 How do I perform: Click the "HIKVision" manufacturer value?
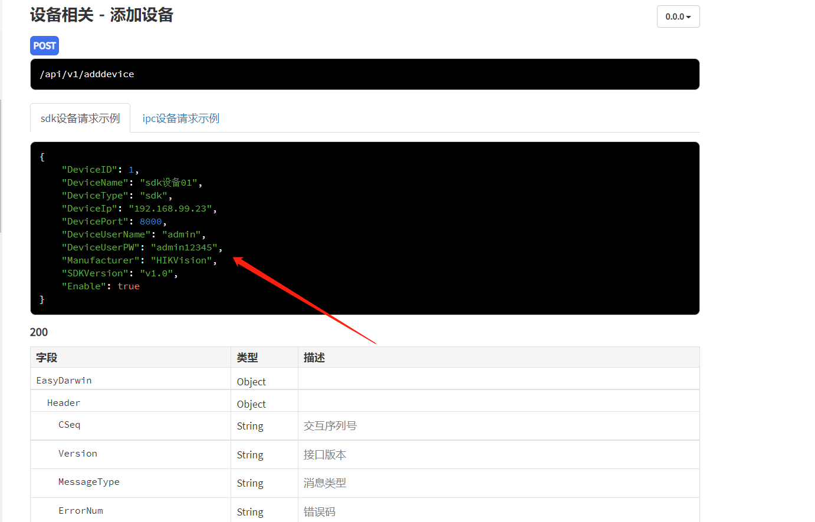181,260
